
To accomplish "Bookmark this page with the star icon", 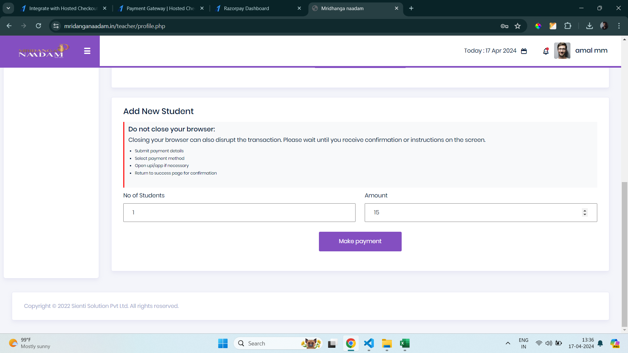I will [517, 26].
